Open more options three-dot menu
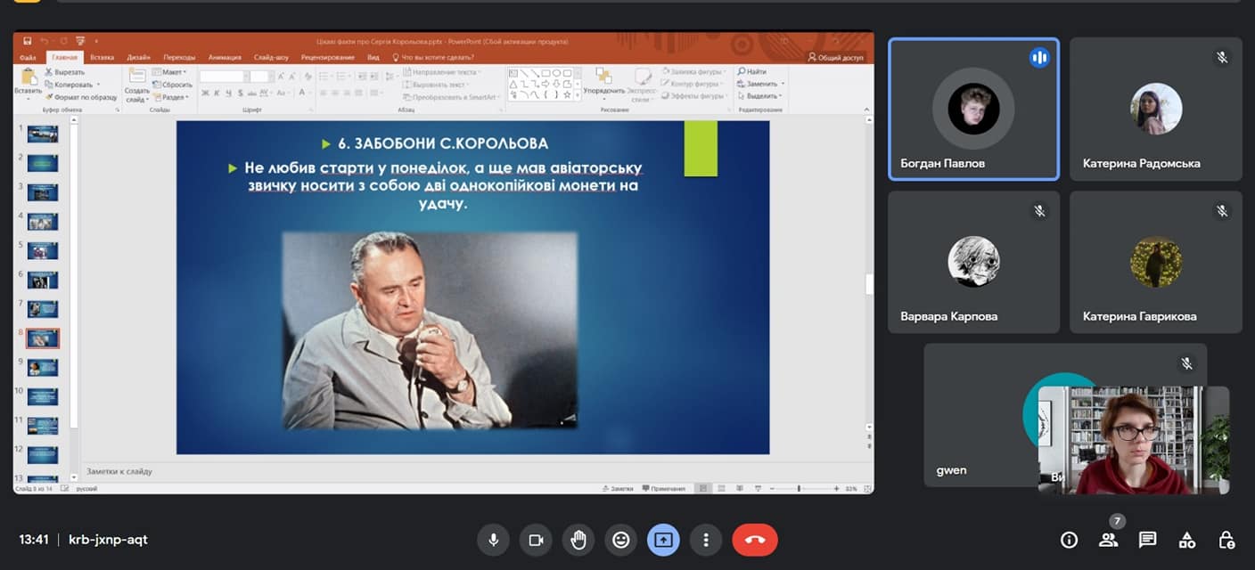Screen dimensions: 1255x570 (x=706, y=540)
